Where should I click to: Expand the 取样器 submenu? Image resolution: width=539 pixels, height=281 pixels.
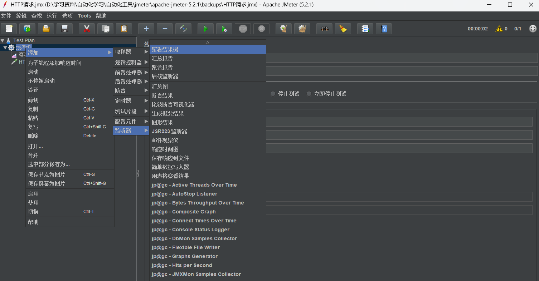[x=131, y=52]
